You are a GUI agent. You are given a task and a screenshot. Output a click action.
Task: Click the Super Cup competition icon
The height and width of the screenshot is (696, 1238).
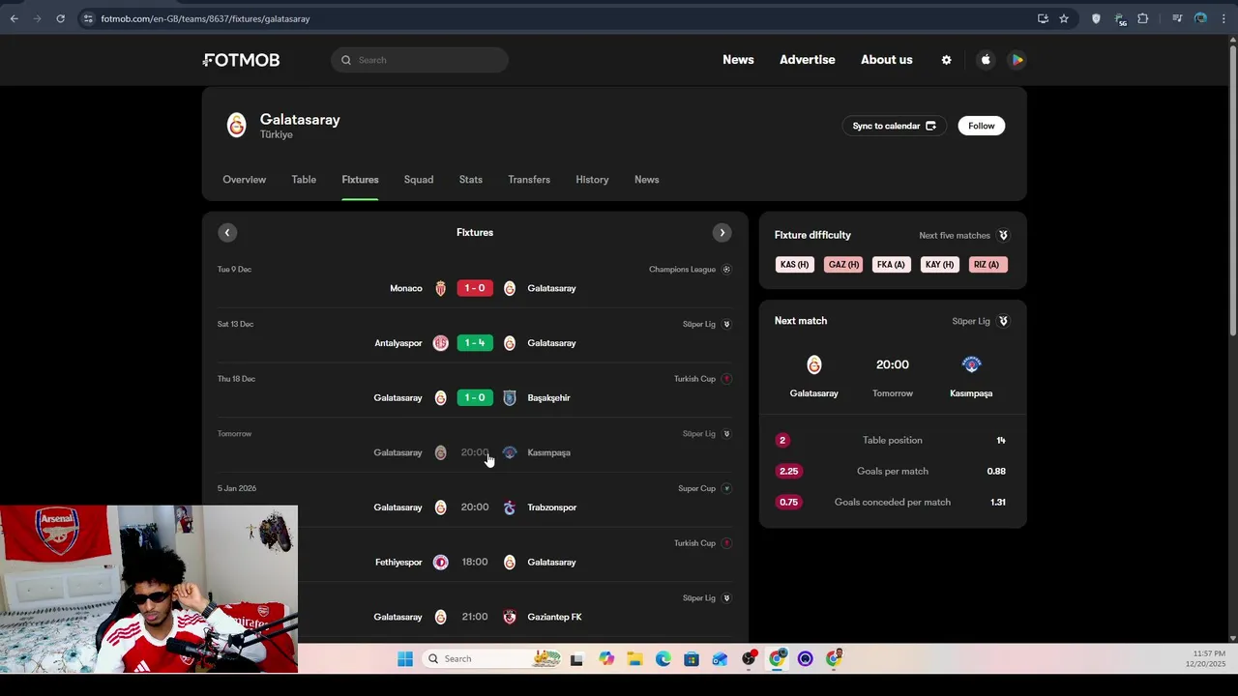pos(726,488)
